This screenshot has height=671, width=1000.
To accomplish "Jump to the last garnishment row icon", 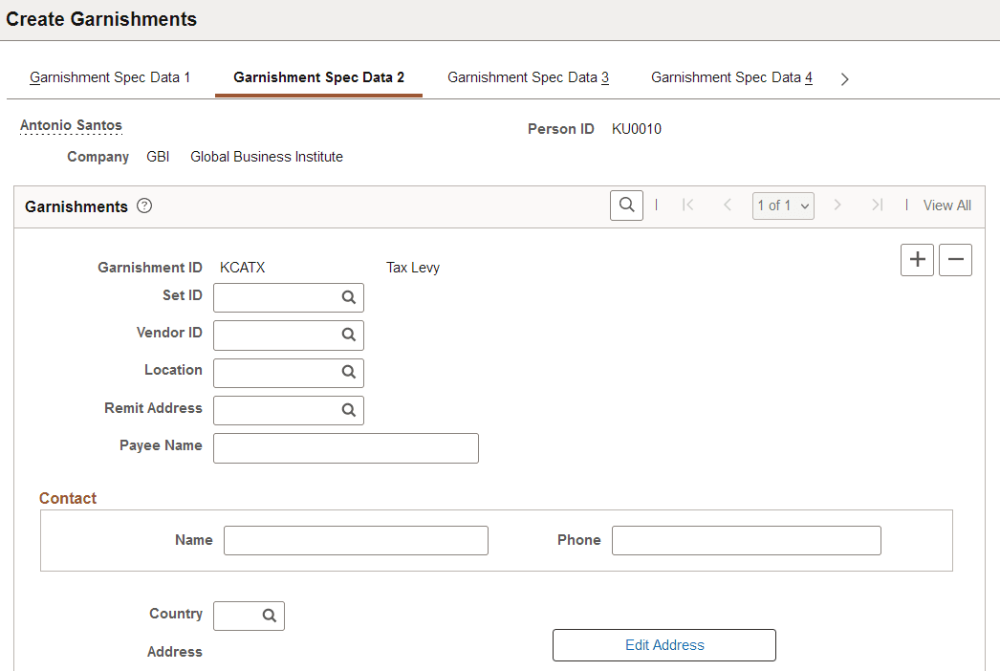I will tap(877, 205).
